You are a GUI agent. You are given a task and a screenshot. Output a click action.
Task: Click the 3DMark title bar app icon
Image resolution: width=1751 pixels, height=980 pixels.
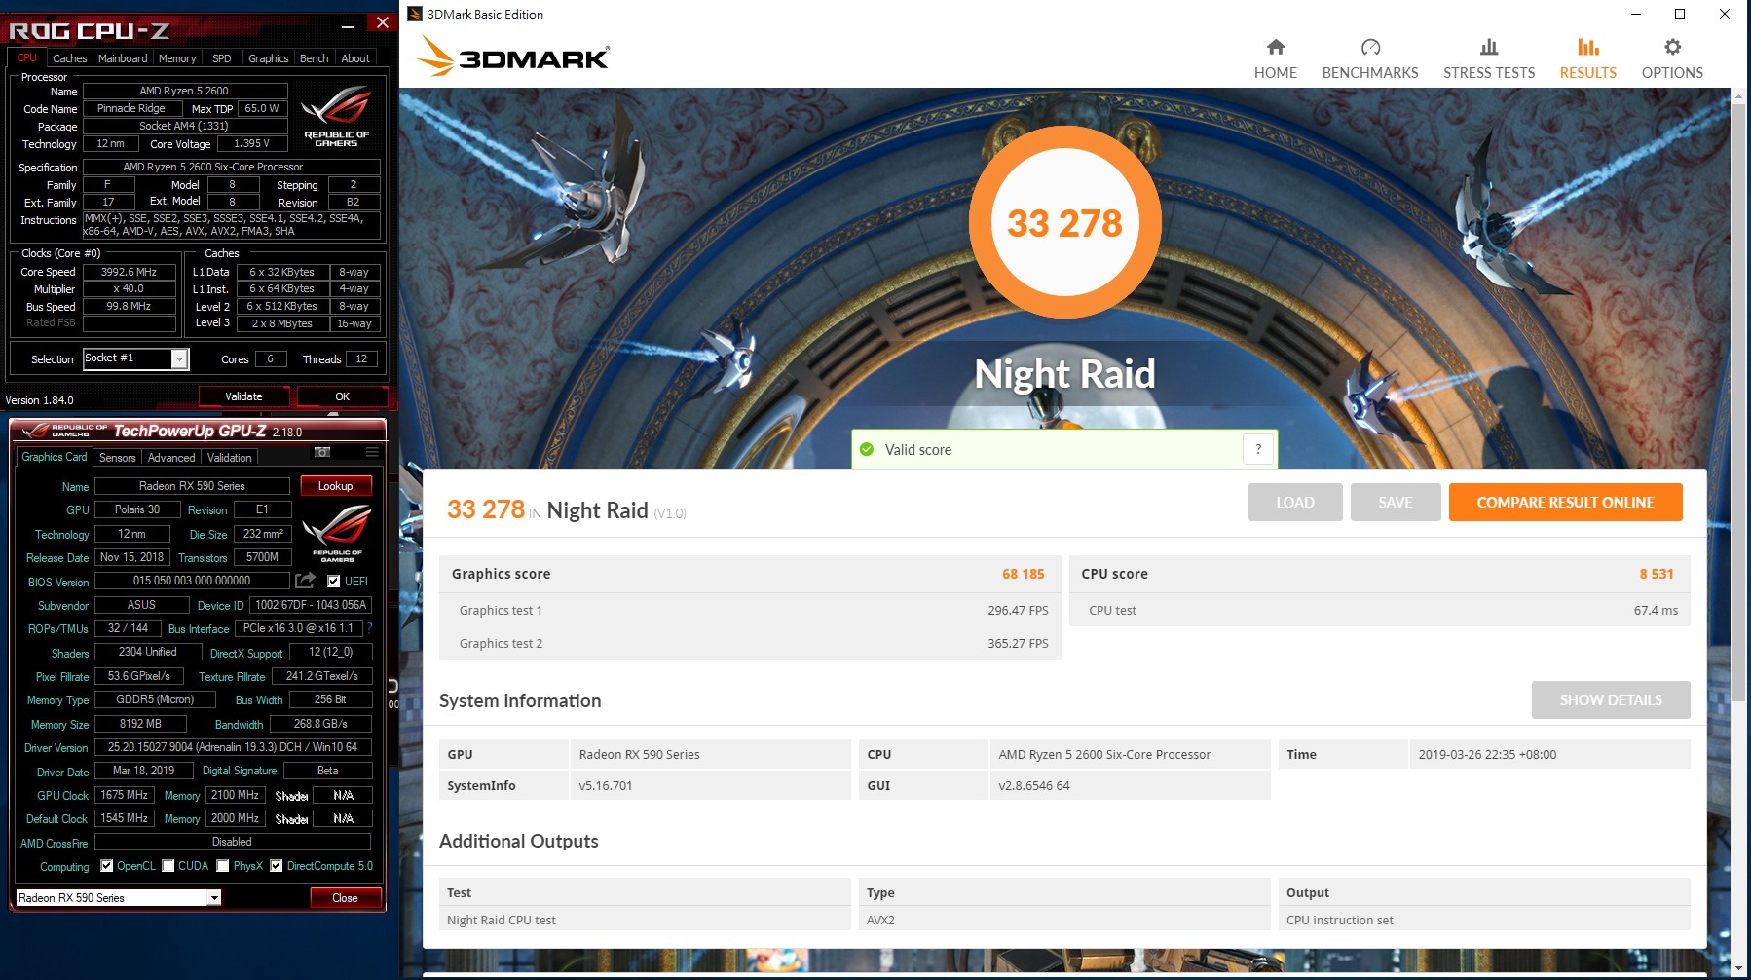pyautogui.click(x=415, y=14)
